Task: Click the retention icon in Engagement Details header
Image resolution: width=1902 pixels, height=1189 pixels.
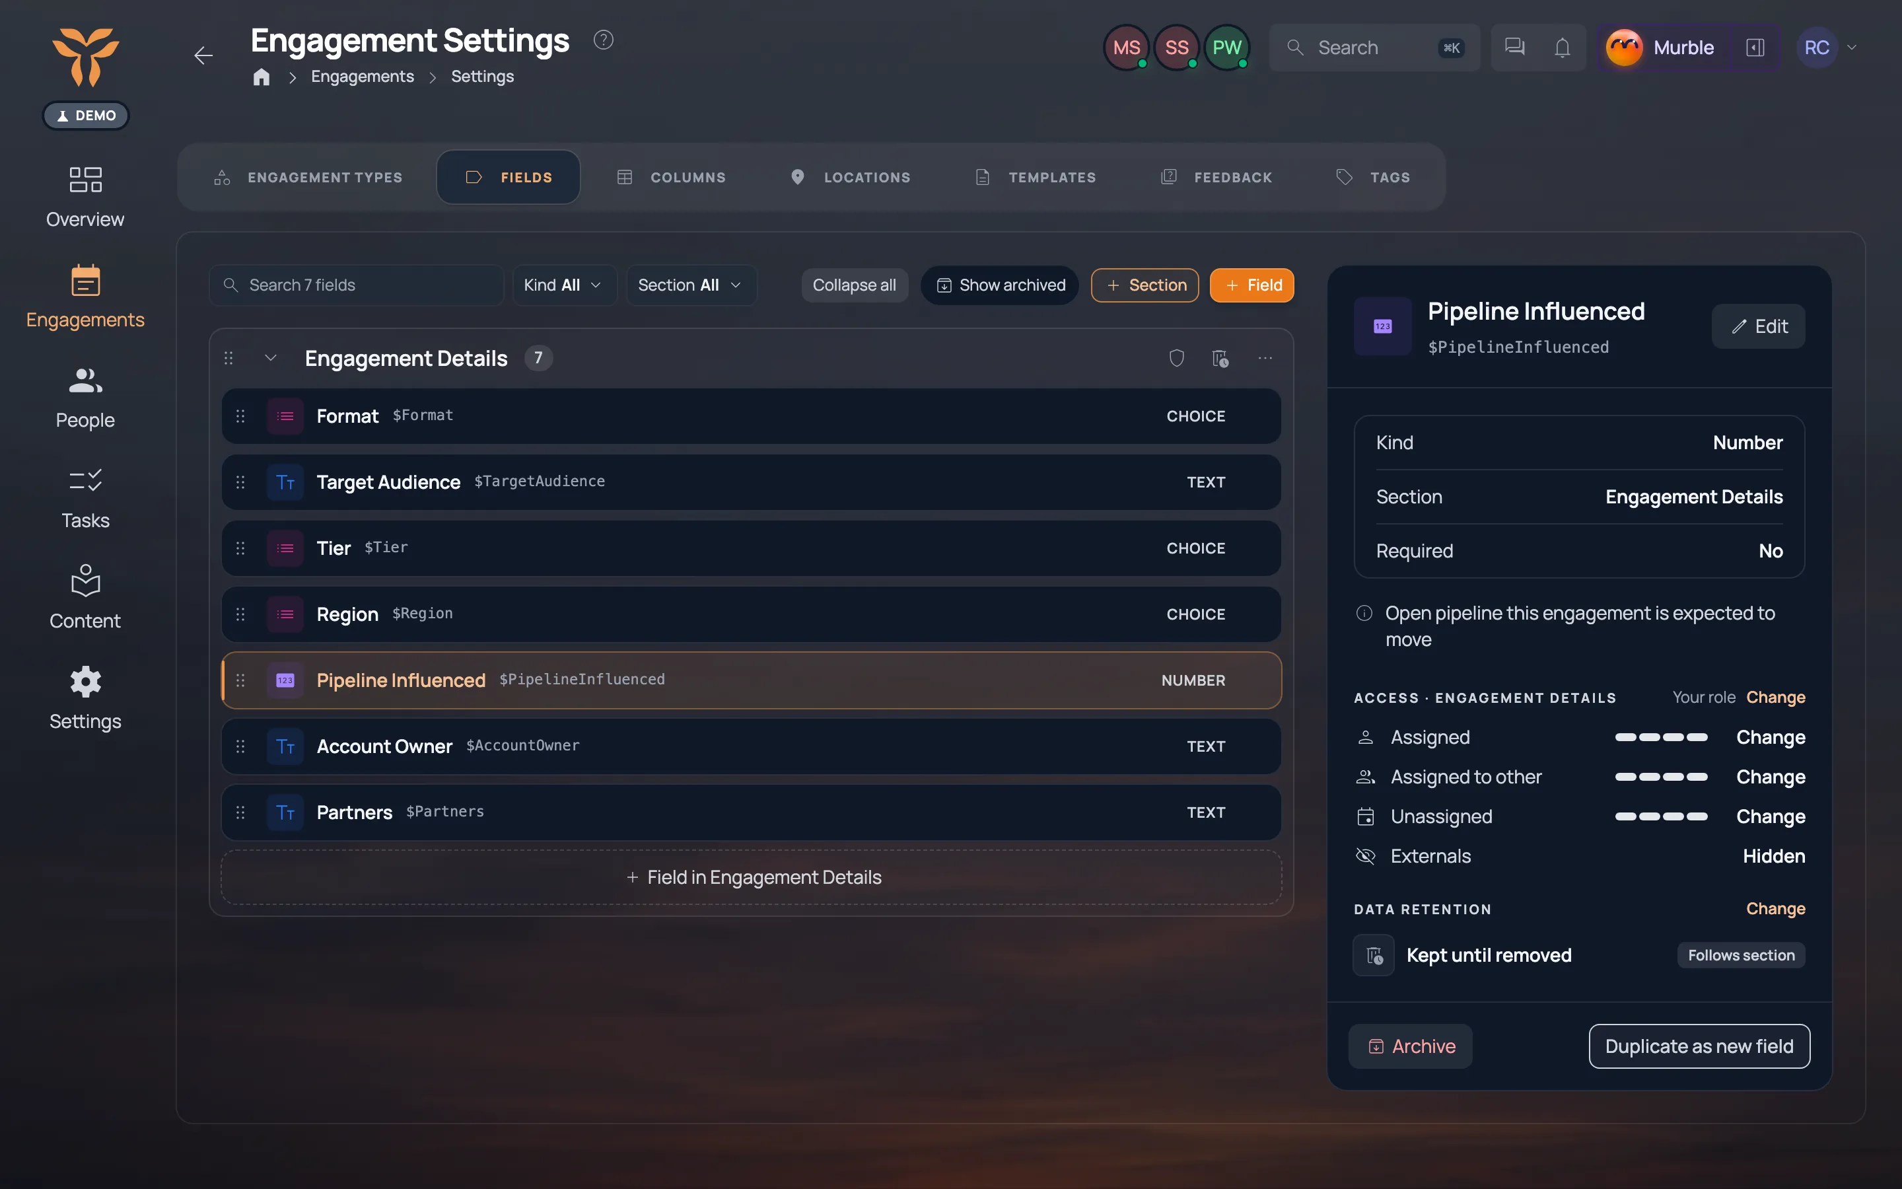Action: tap(1220, 358)
